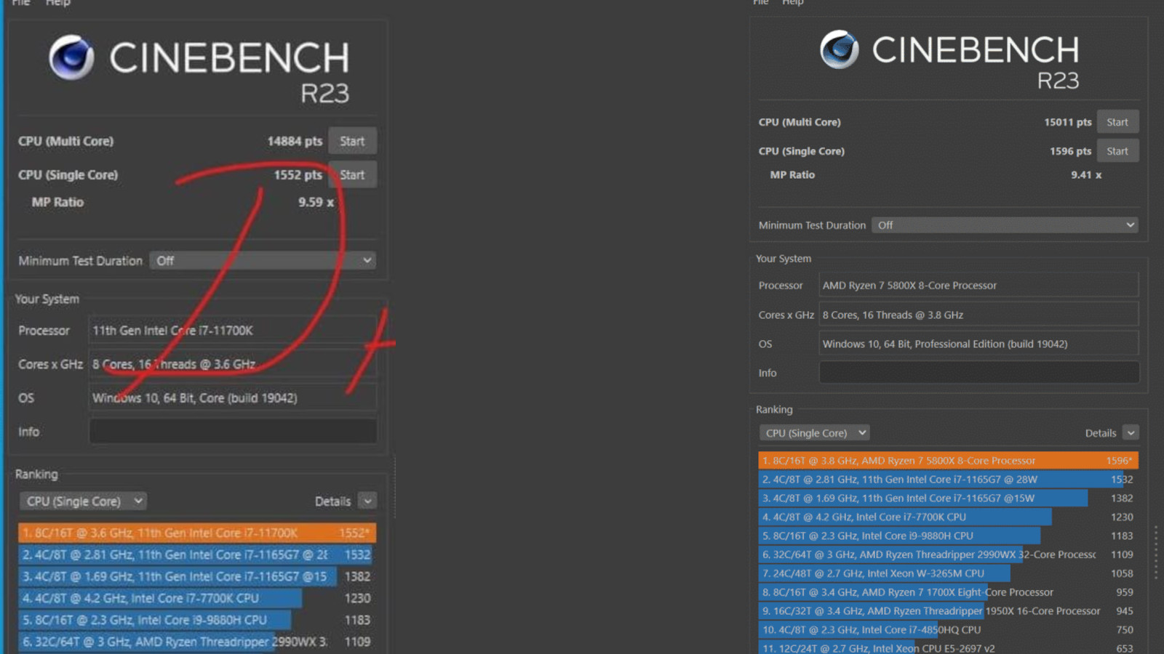The width and height of the screenshot is (1164, 654).
Task: Open ranking type dropdown in right Ryzen window
Action: coord(814,433)
